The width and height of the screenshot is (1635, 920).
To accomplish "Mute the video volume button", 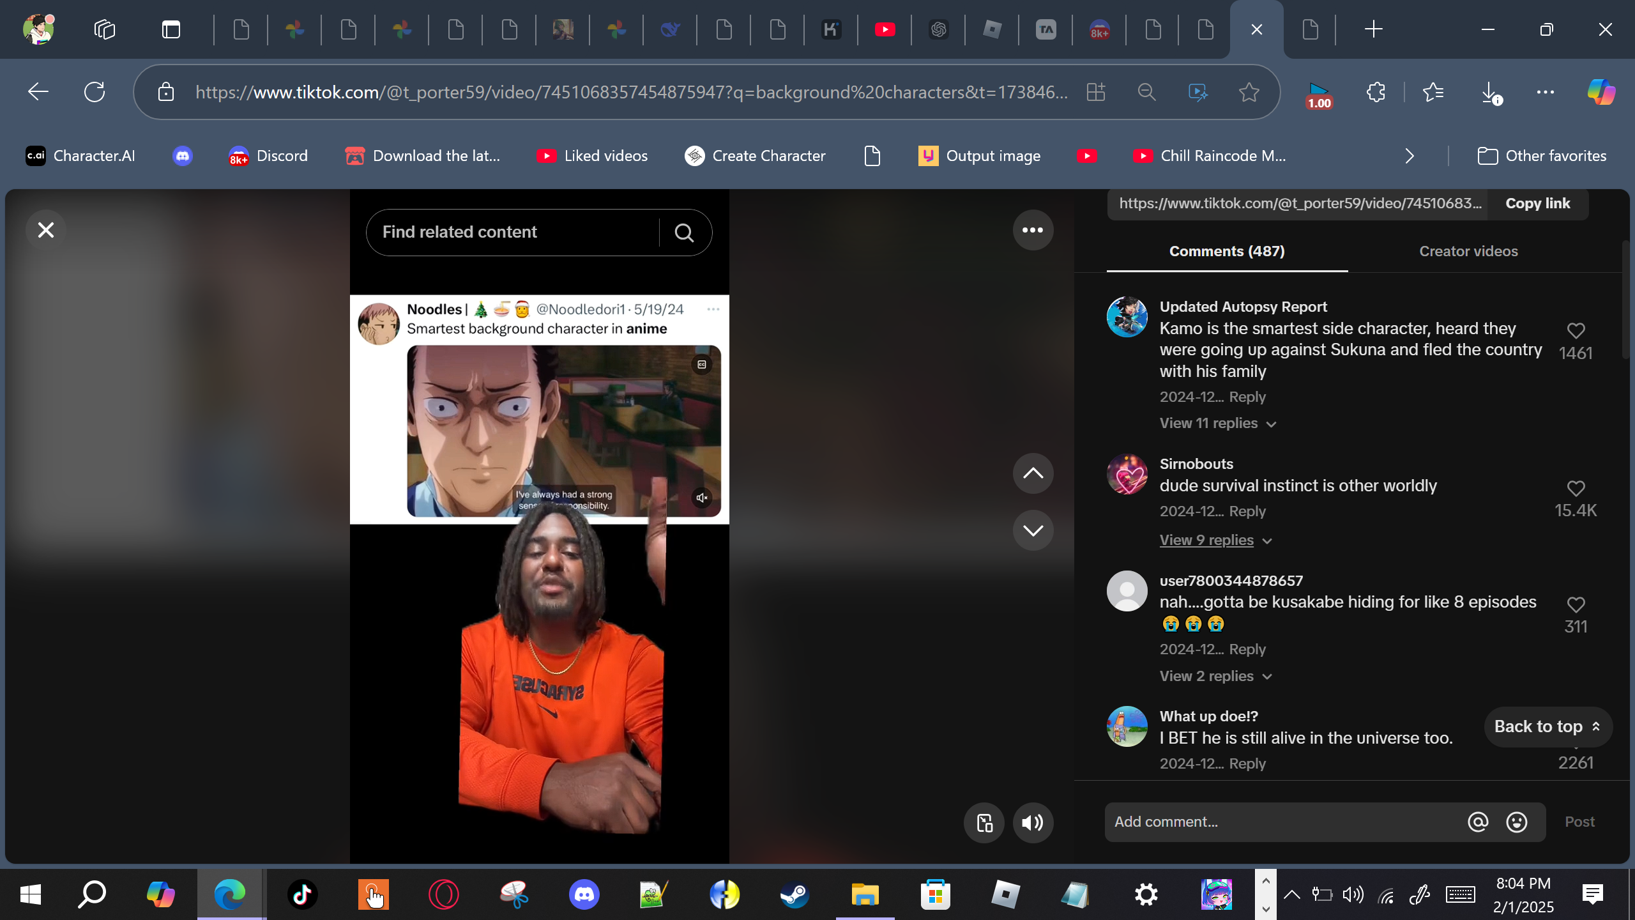I will tap(1033, 823).
